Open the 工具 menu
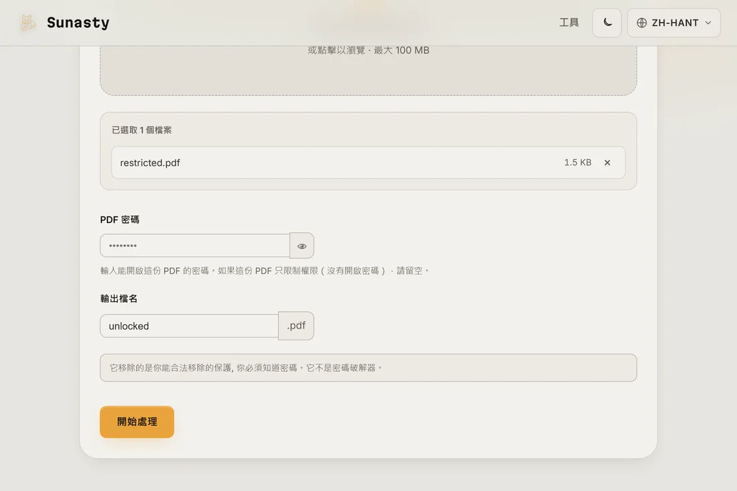 tap(569, 23)
